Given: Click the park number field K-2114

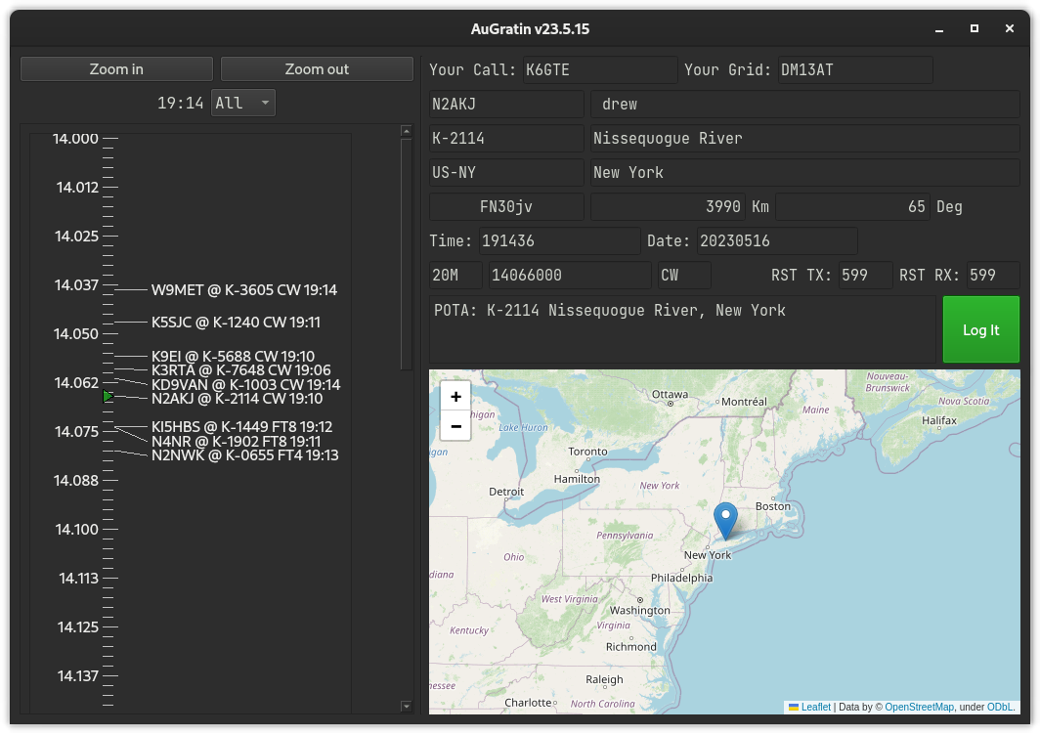Looking at the screenshot, I should (506, 138).
